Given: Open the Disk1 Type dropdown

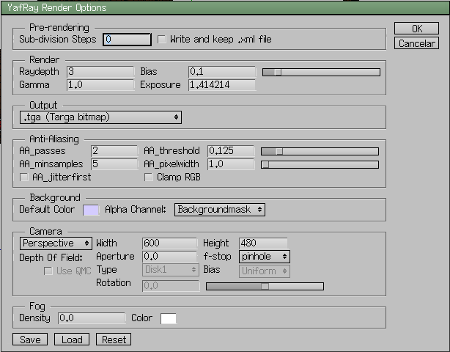Looking at the screenshot, I should click(x=171, y=270).
